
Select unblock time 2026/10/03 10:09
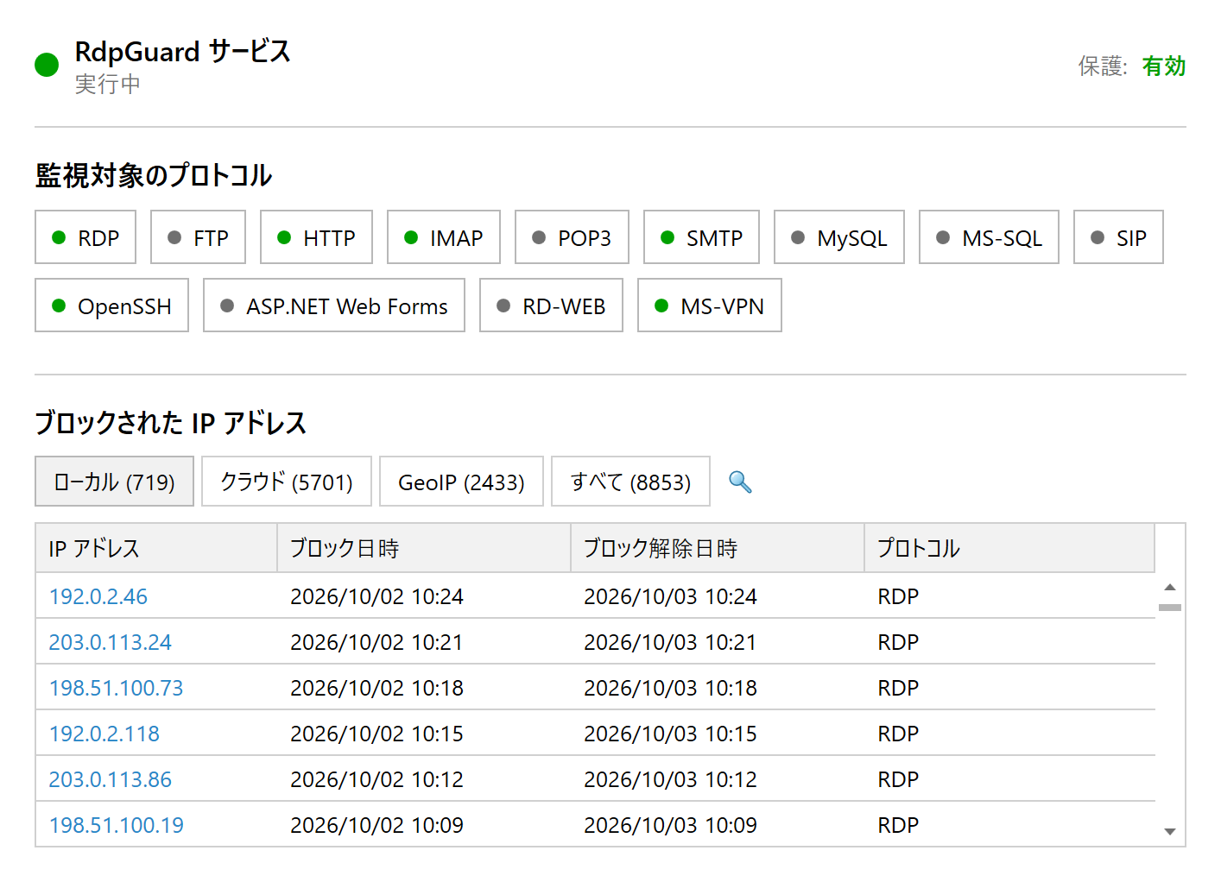[670, 825]
